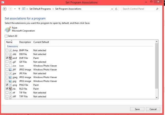Image resolution: width=165 pixels, height=115 pixels.
Task: Click the blank .ico file icon
Action: [10, 66]
